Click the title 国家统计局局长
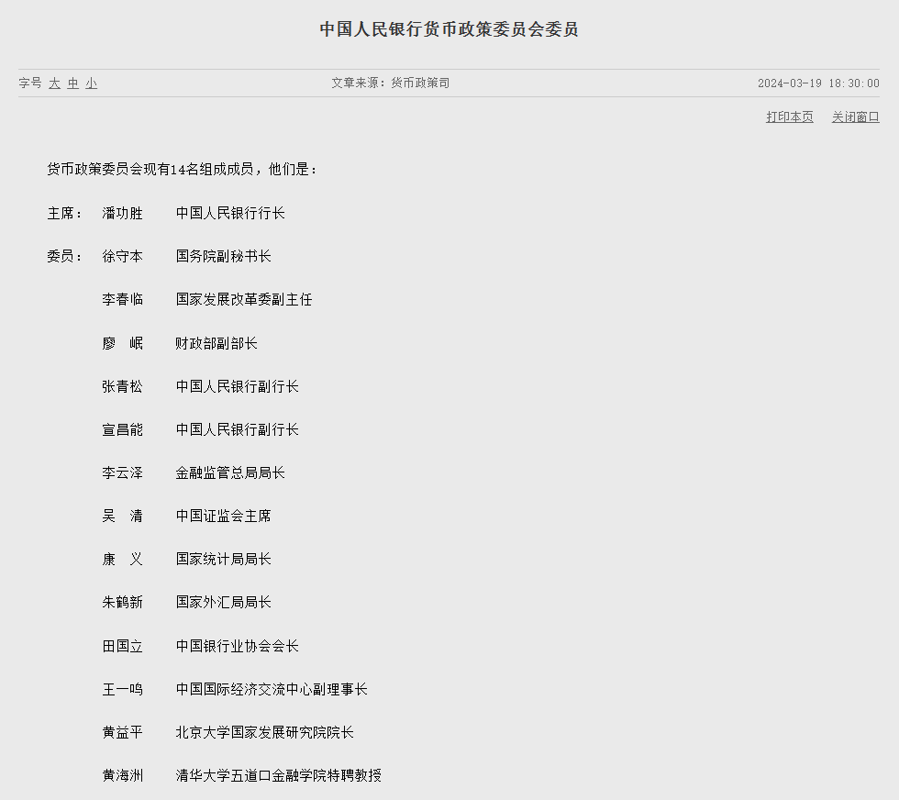This screenshot has width=899, height=800. (224, 559)
